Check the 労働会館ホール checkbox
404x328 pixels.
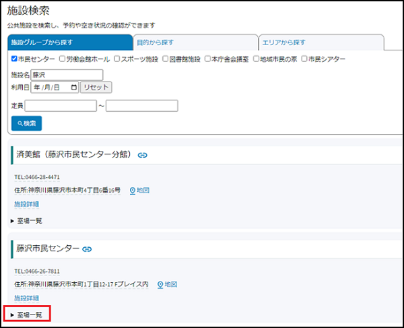[62, 59]
